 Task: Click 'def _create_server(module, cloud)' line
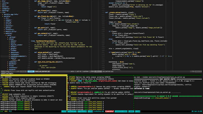coord(120,12)
